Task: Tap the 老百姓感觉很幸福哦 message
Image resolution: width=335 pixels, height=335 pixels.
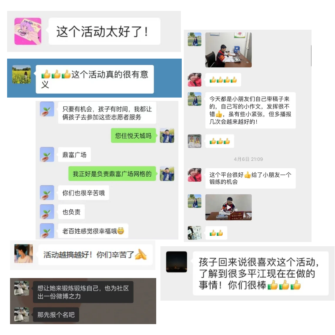Action: [x=93, y=231]
